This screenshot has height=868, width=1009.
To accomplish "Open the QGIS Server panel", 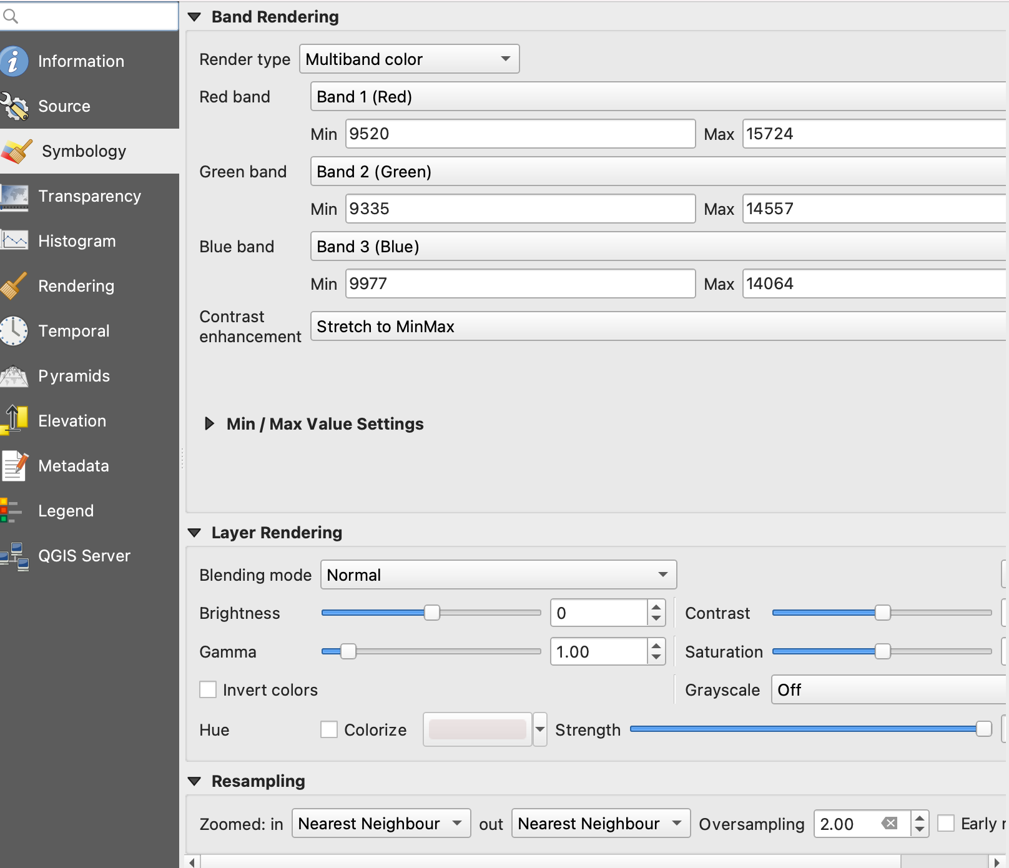I will coord(84,555).
